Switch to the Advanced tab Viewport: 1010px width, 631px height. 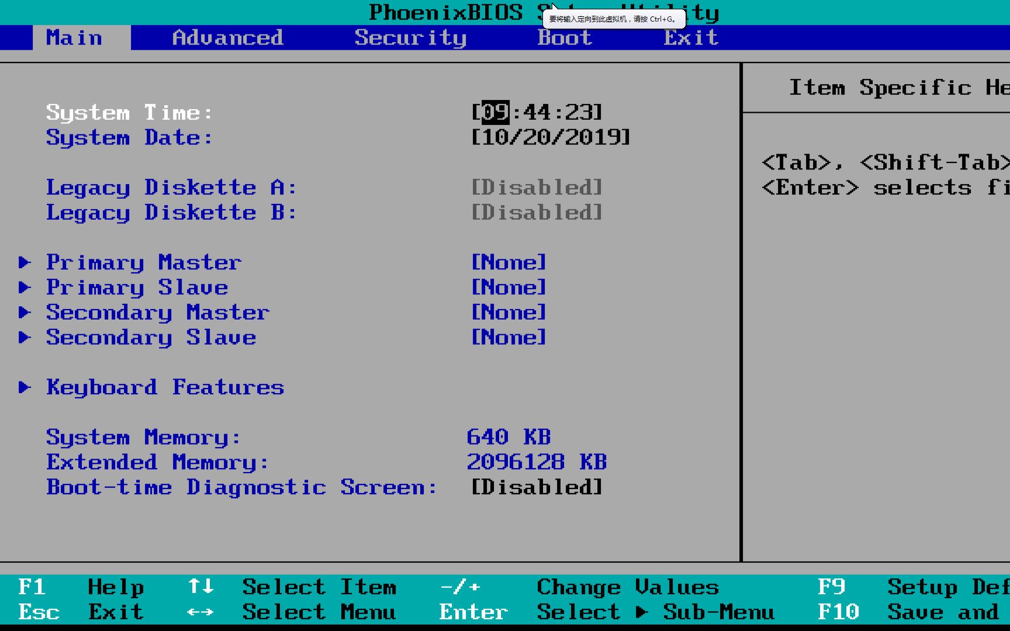click(228, 38)
